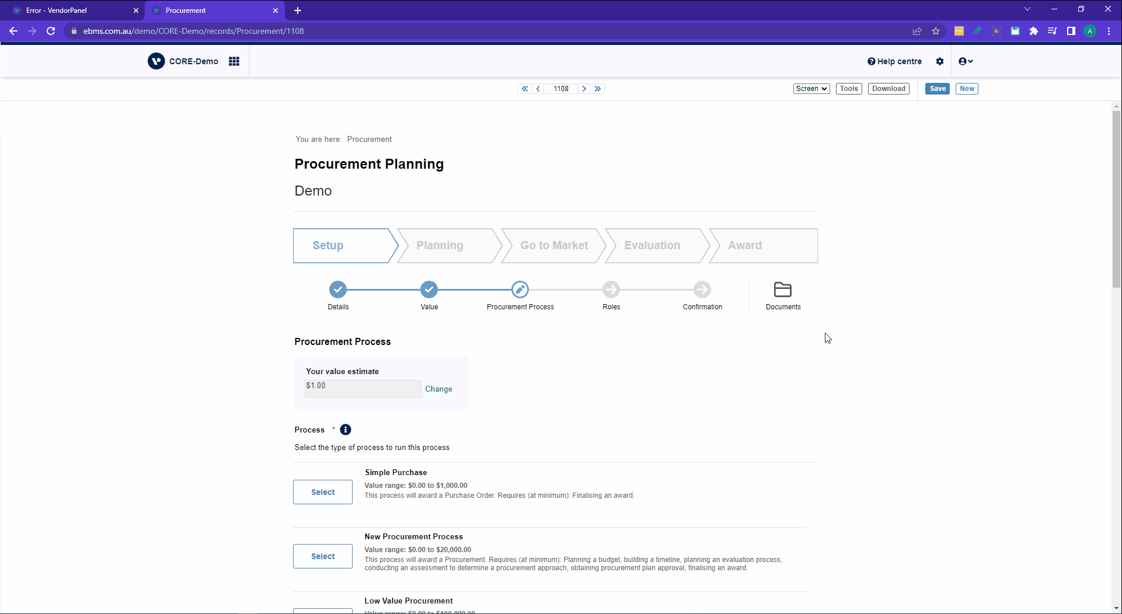Expand the tab search chevron in title bar
This screenshot has height=614, width=1122.
click(x=1027, y=9)
